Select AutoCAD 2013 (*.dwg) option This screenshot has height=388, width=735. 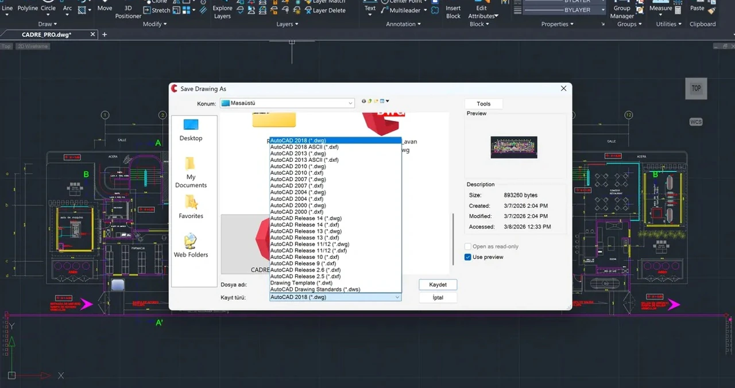click(335, 153)
